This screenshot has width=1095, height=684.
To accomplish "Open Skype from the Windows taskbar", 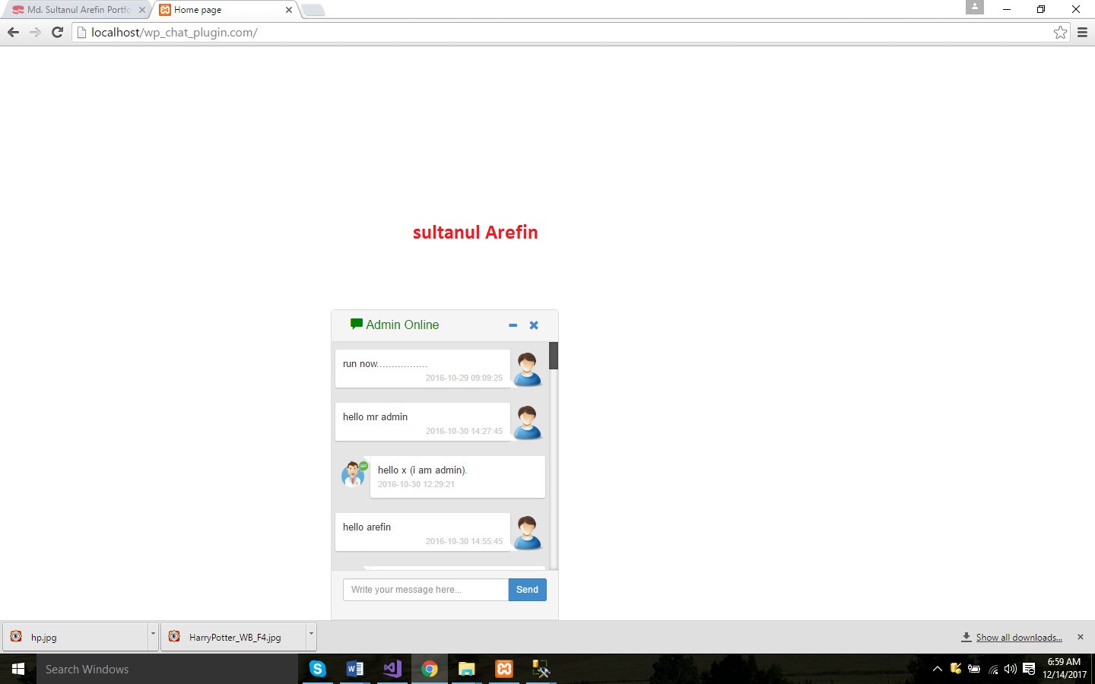I will coord(318,669).
